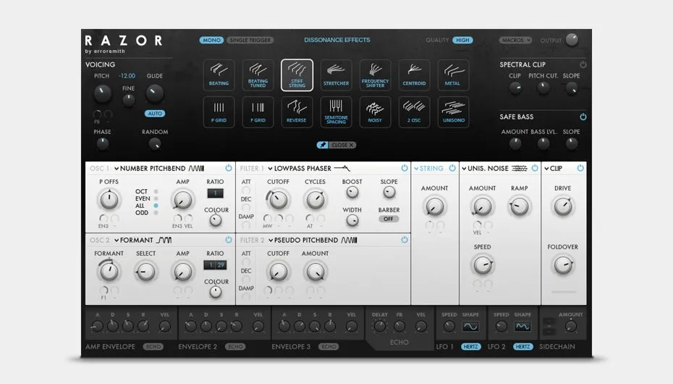Toggle the Barber OFF switch

(x=389, y=219)
